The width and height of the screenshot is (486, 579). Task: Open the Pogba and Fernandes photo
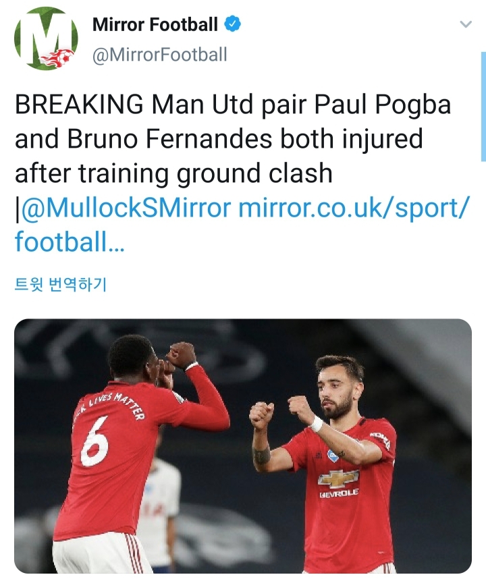243,446
